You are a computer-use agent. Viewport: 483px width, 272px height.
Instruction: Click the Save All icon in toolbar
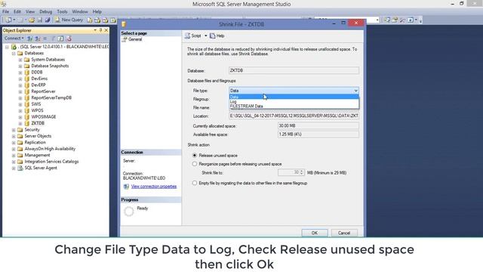coord(48,20)
